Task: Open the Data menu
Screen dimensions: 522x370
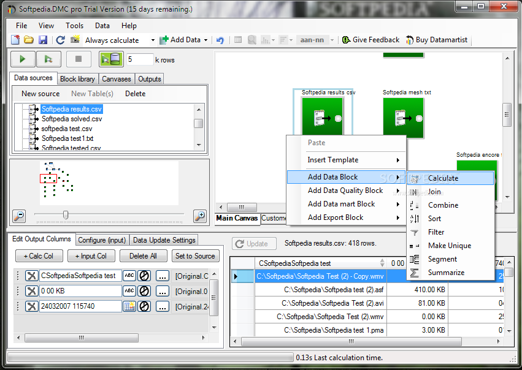Action: pos(102,26)
